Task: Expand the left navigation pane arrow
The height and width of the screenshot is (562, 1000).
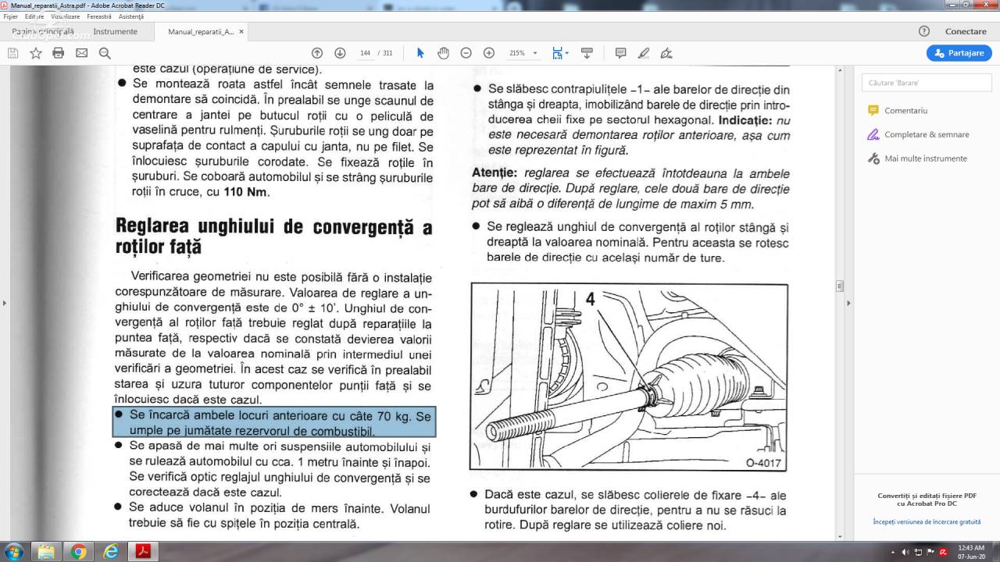Action: pyautogui.click(x=4, y=302)
